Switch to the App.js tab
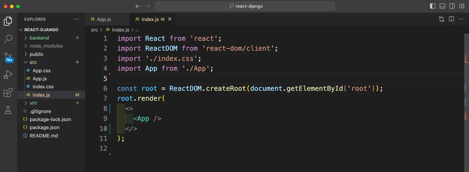Viewport: 469px width, 172px height. (x=107, y=19)
